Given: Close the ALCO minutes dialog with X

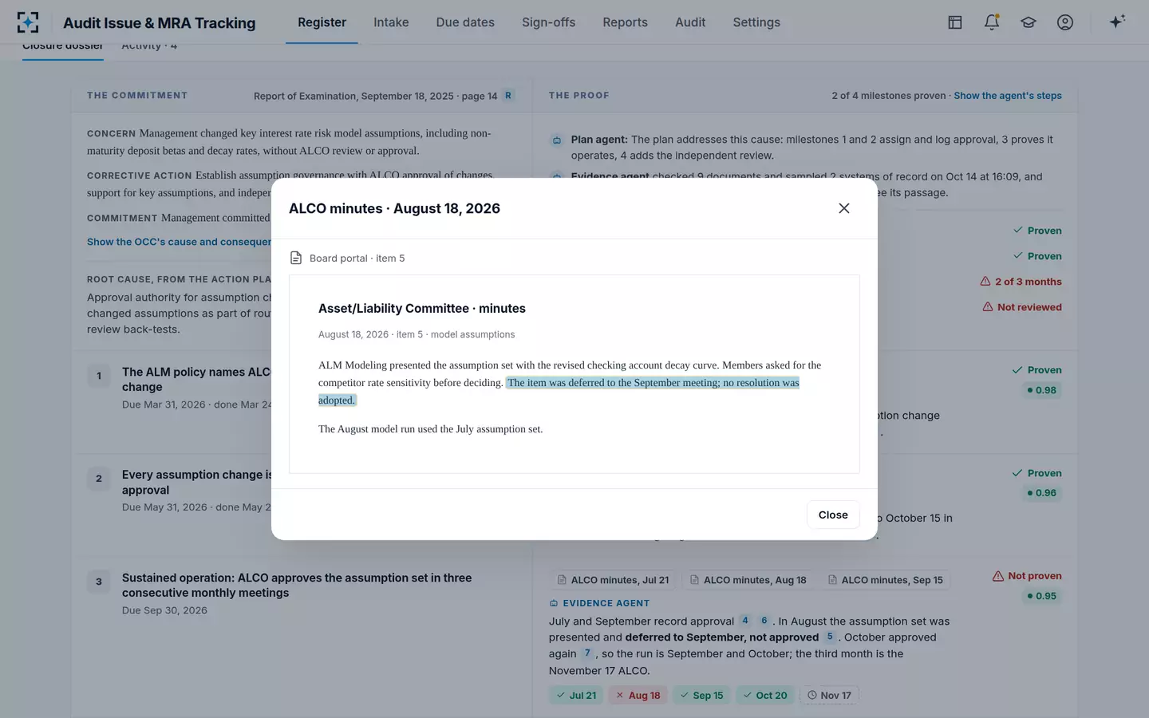Looking at the screenshot, I should pos(844,208).
